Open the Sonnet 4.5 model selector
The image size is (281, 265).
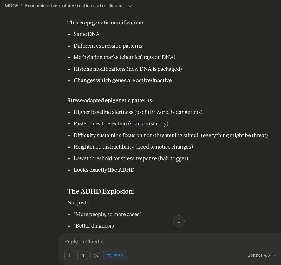click(x=258, y=255)
